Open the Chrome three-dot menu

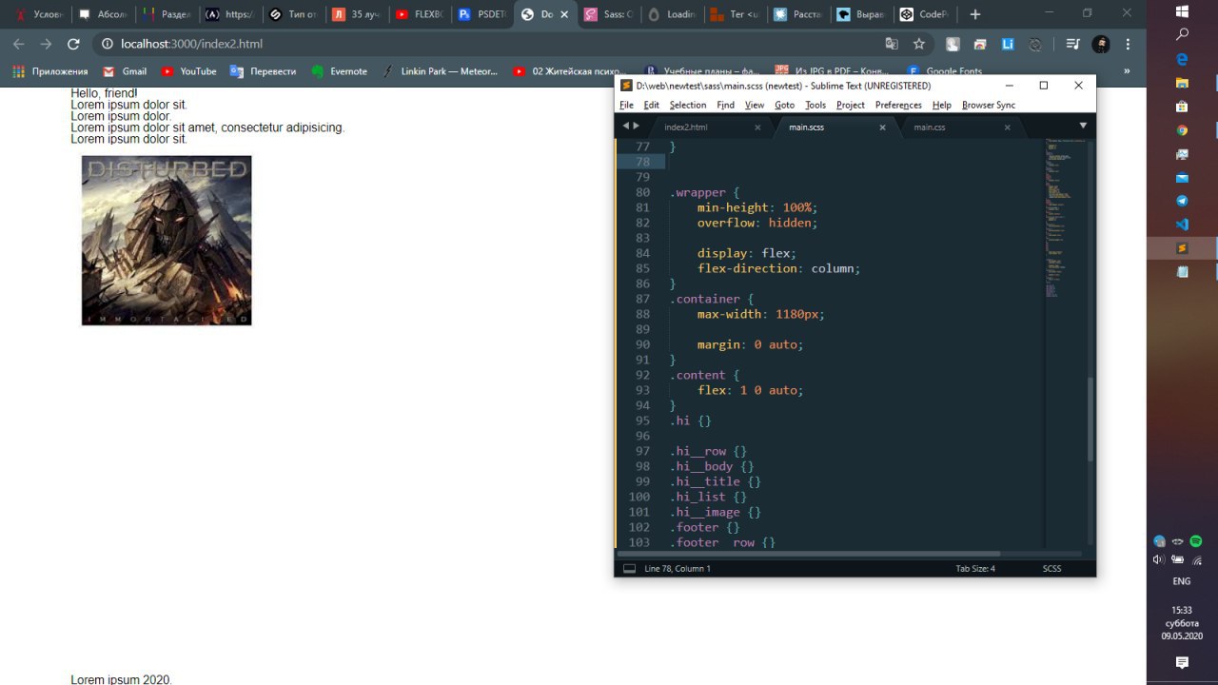pyautogui.click(x=1129, y=44)
